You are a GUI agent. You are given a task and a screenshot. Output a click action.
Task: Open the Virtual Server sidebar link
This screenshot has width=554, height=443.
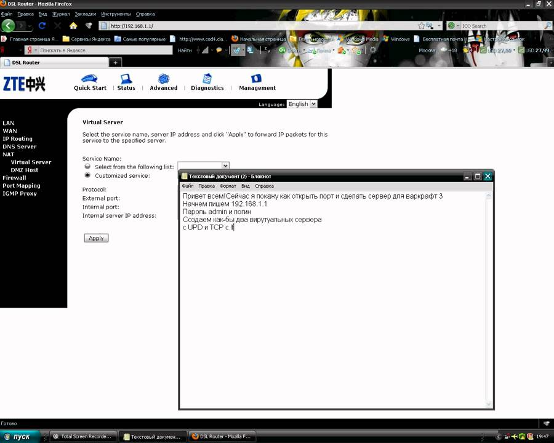coord(31,162)
